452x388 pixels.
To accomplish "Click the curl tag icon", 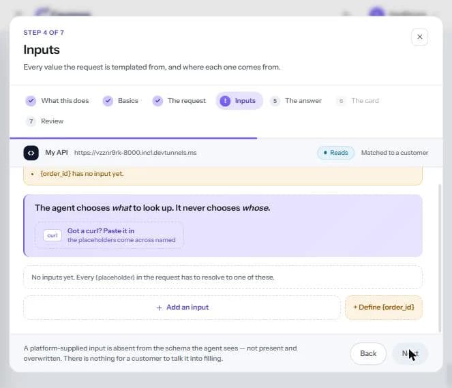I will [x=52, y=235].
